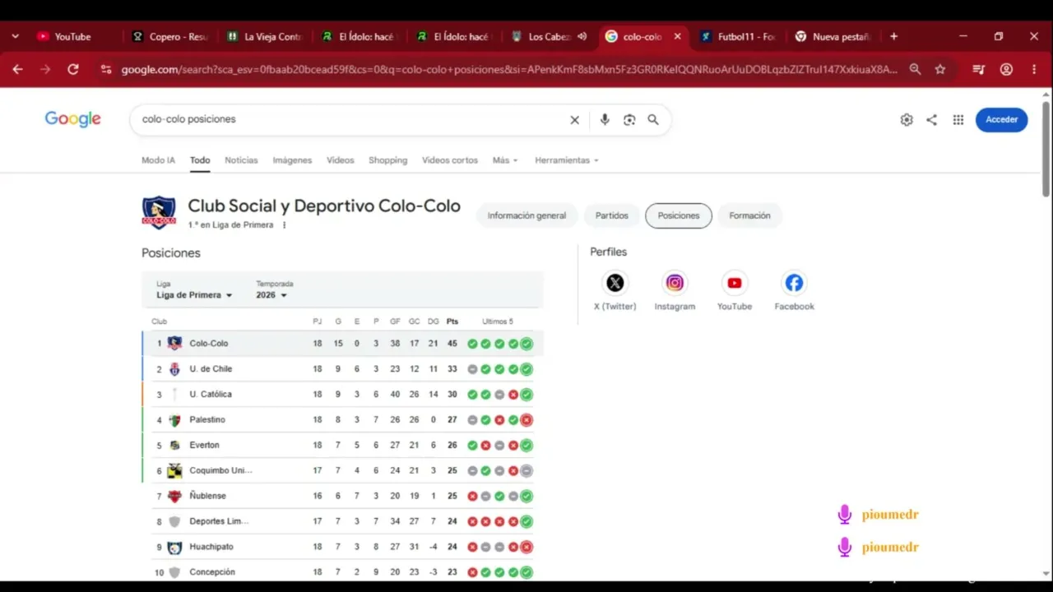This screenshot has height=592, width=1053.
Task: Click the Colo-Colo club crest logo
Action: [x=159, y=212]
